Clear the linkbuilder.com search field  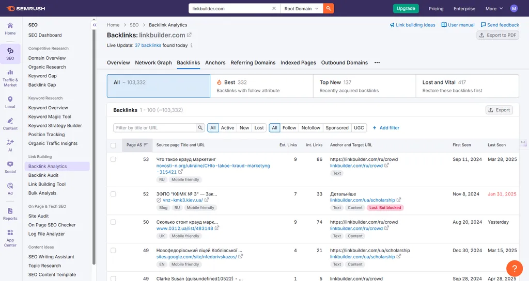tap(274, 8)
